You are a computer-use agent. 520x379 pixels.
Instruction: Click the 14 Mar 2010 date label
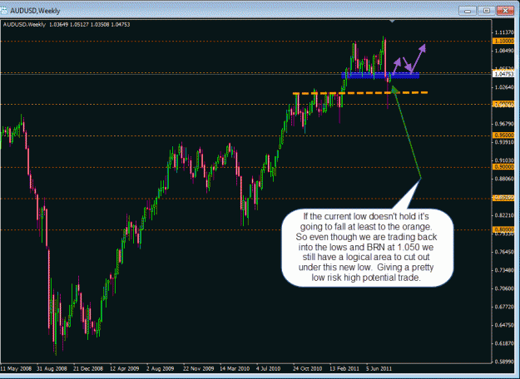coord(235,368)
